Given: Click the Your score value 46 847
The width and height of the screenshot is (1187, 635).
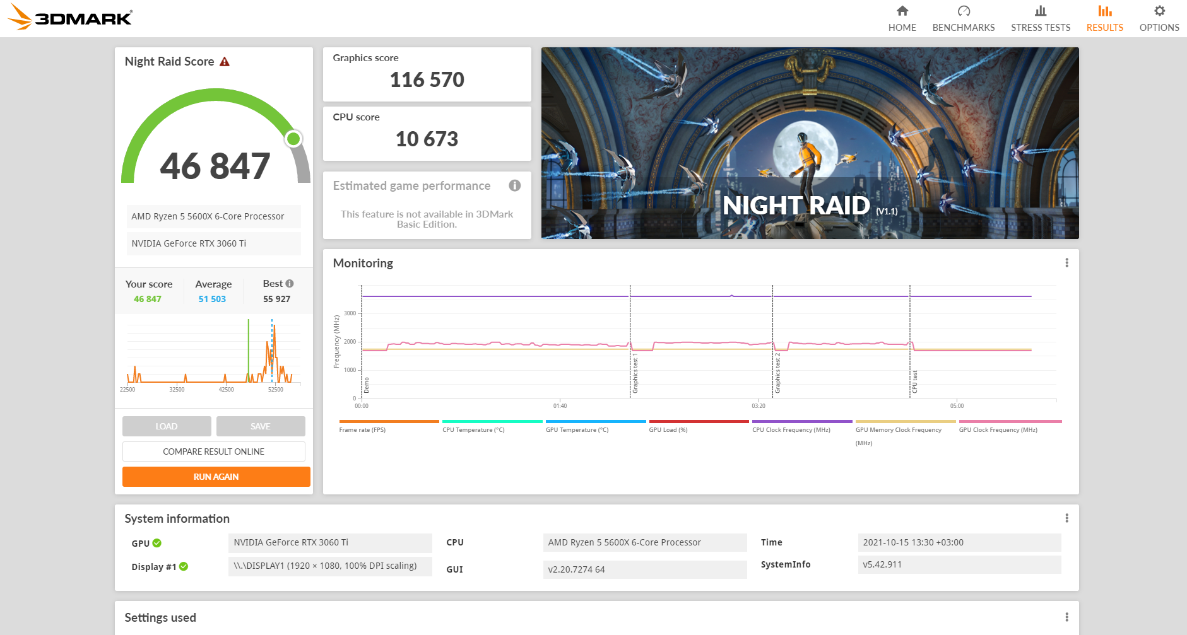Looking at the screenshot, I should click(x=148, y=299).
